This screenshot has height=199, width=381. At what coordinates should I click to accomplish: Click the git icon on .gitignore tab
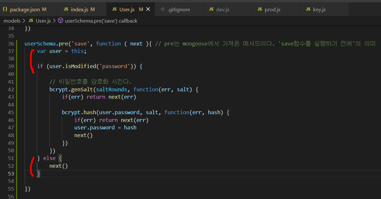pyautogui.click(x=163, y=9)
